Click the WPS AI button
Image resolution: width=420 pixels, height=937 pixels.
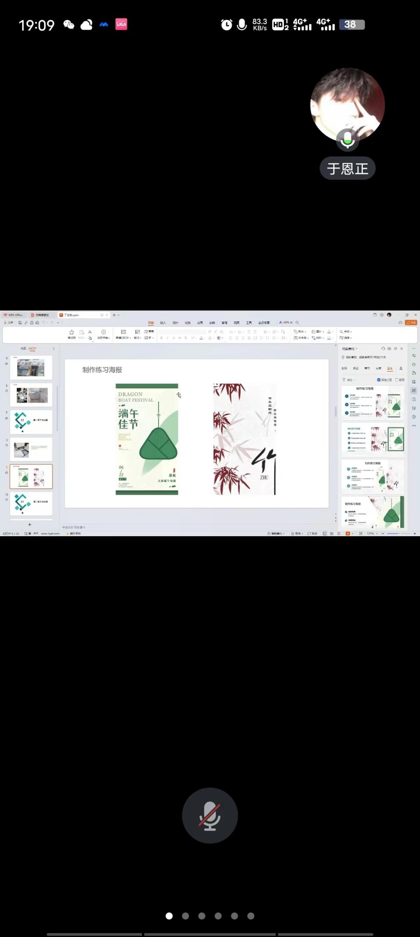(286, 323)
